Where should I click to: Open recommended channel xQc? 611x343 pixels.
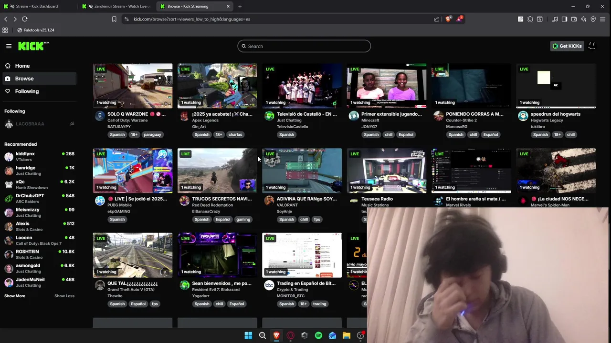39,184
